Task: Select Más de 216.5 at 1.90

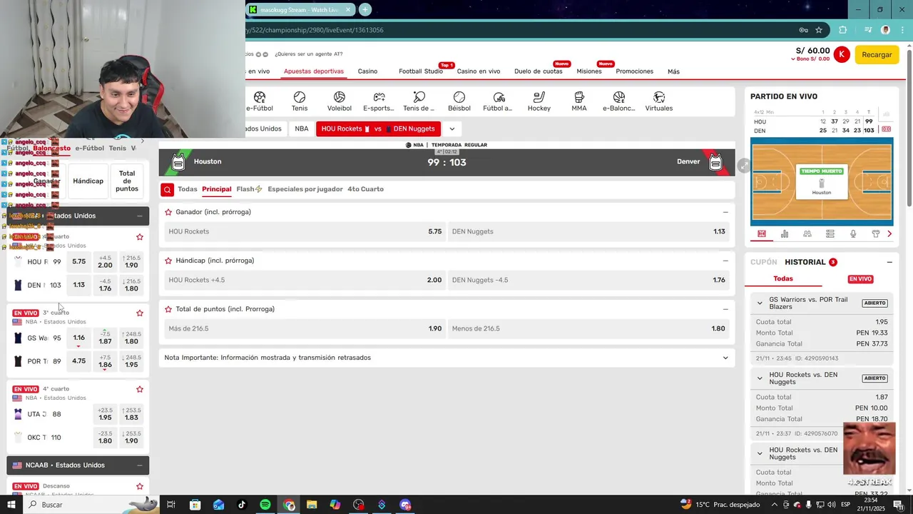Action: click(x=305, y=328)
